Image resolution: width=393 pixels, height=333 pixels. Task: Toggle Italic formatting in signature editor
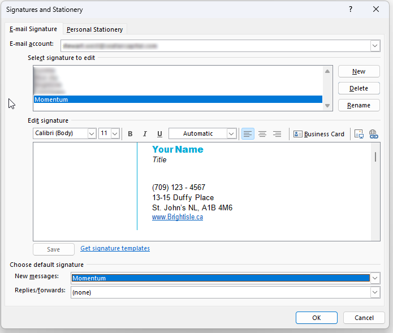click(x=145, y=134)
